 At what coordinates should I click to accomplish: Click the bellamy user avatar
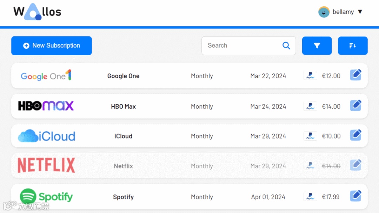[x=324, y=12]
